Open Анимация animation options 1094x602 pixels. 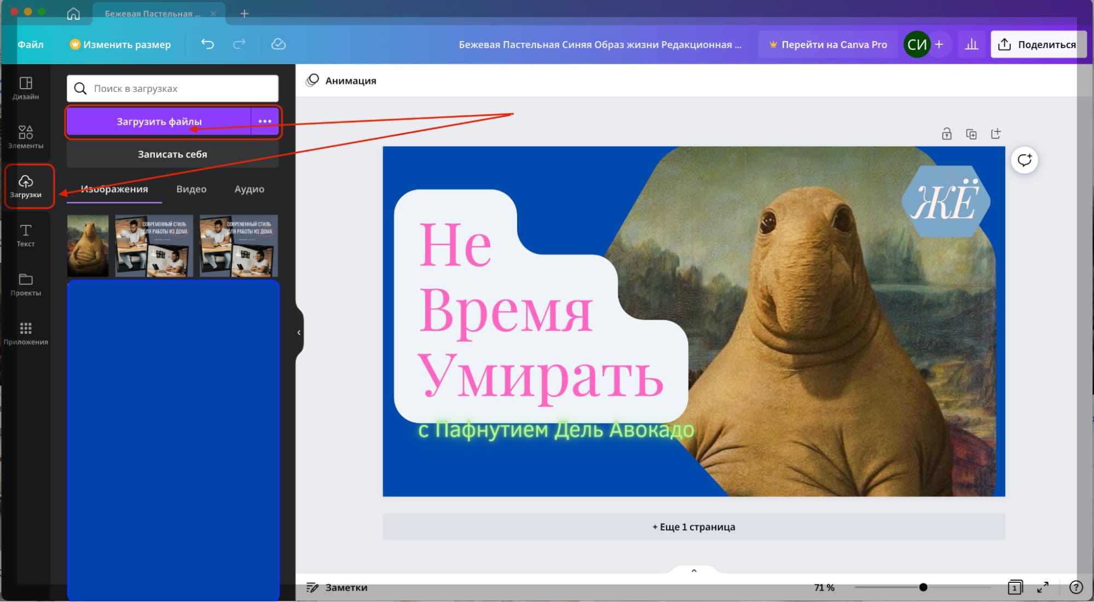tap(341, 80)
